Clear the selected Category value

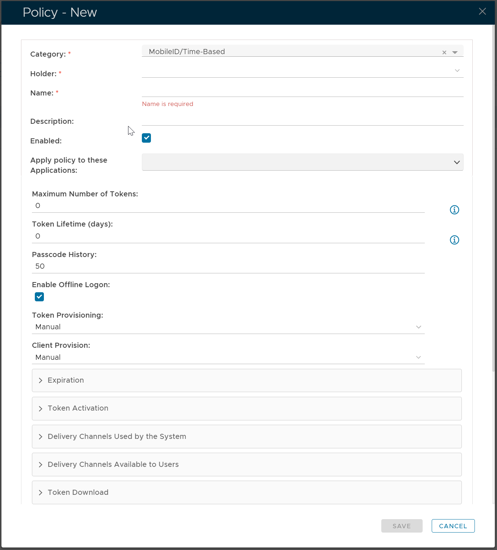(x=444, y=52)
